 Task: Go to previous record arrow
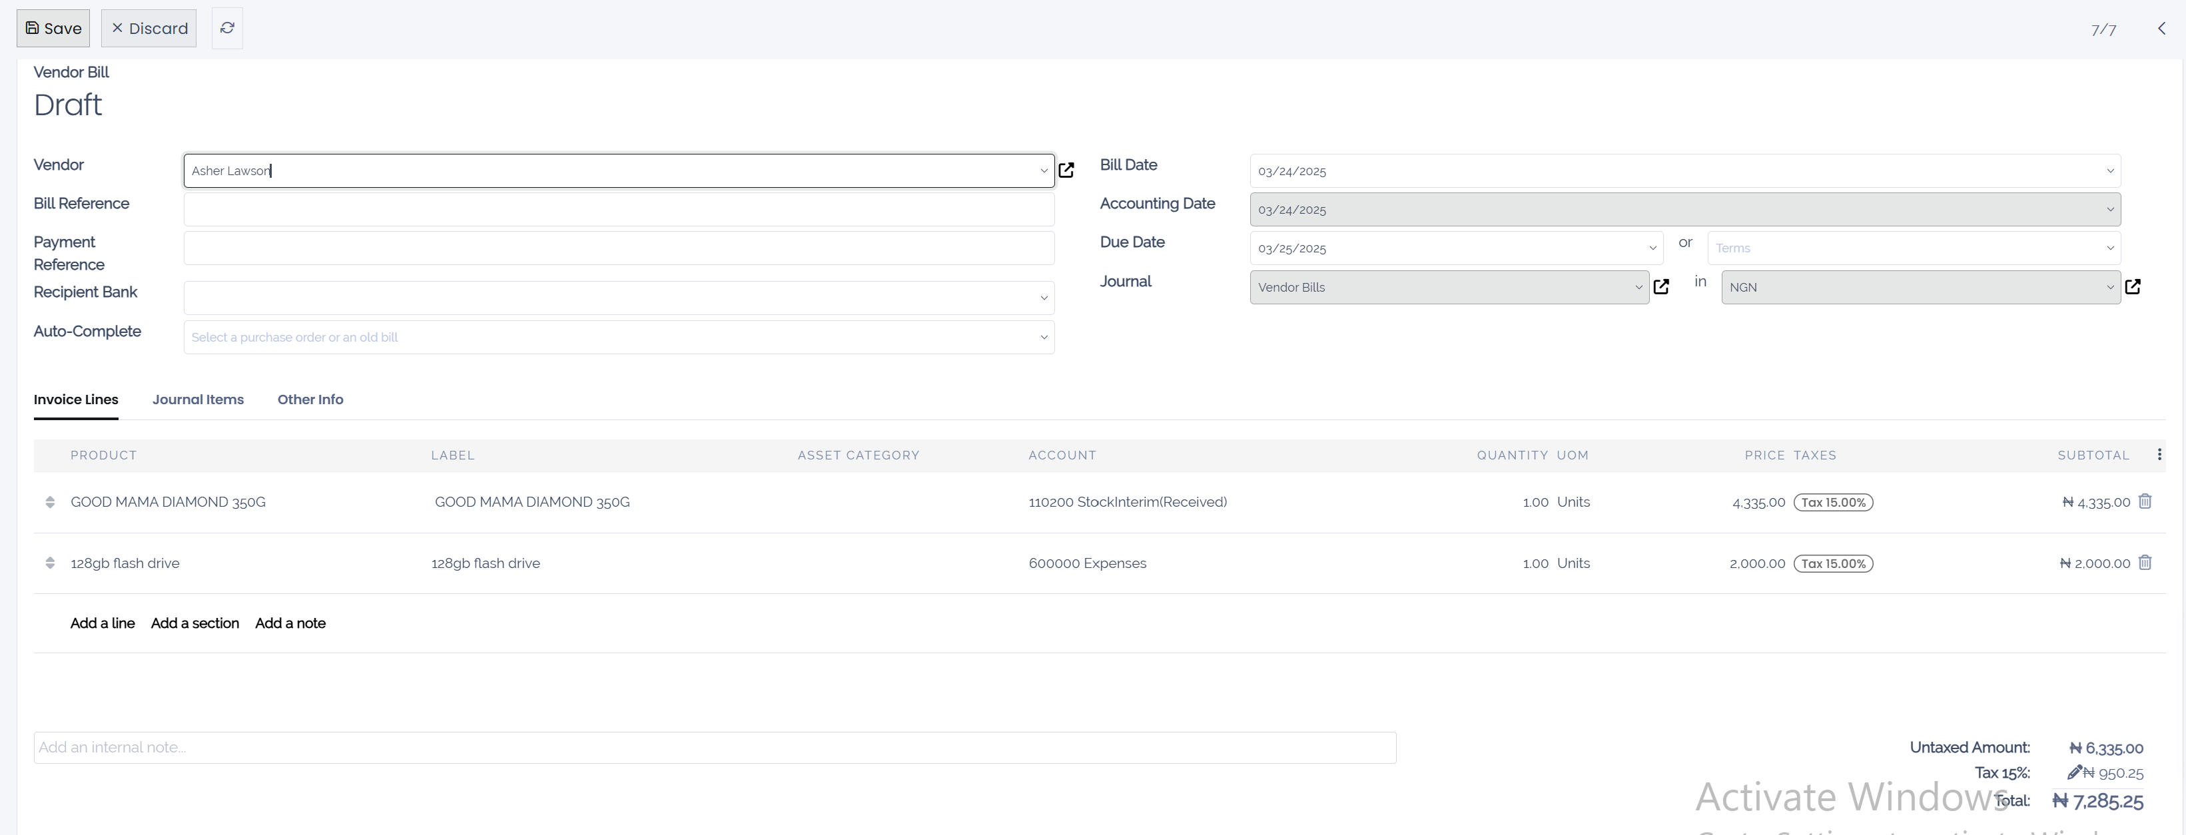click(2161, 29)
